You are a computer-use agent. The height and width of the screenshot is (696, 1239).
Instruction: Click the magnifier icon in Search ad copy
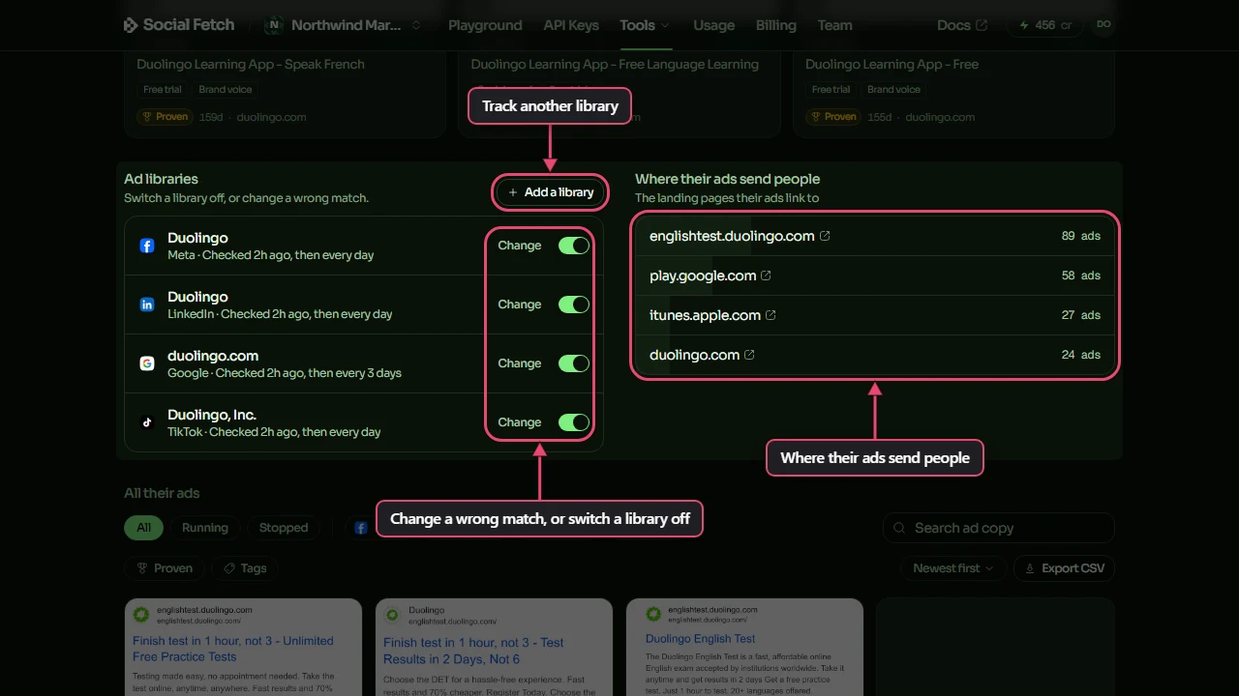(899, 528)
